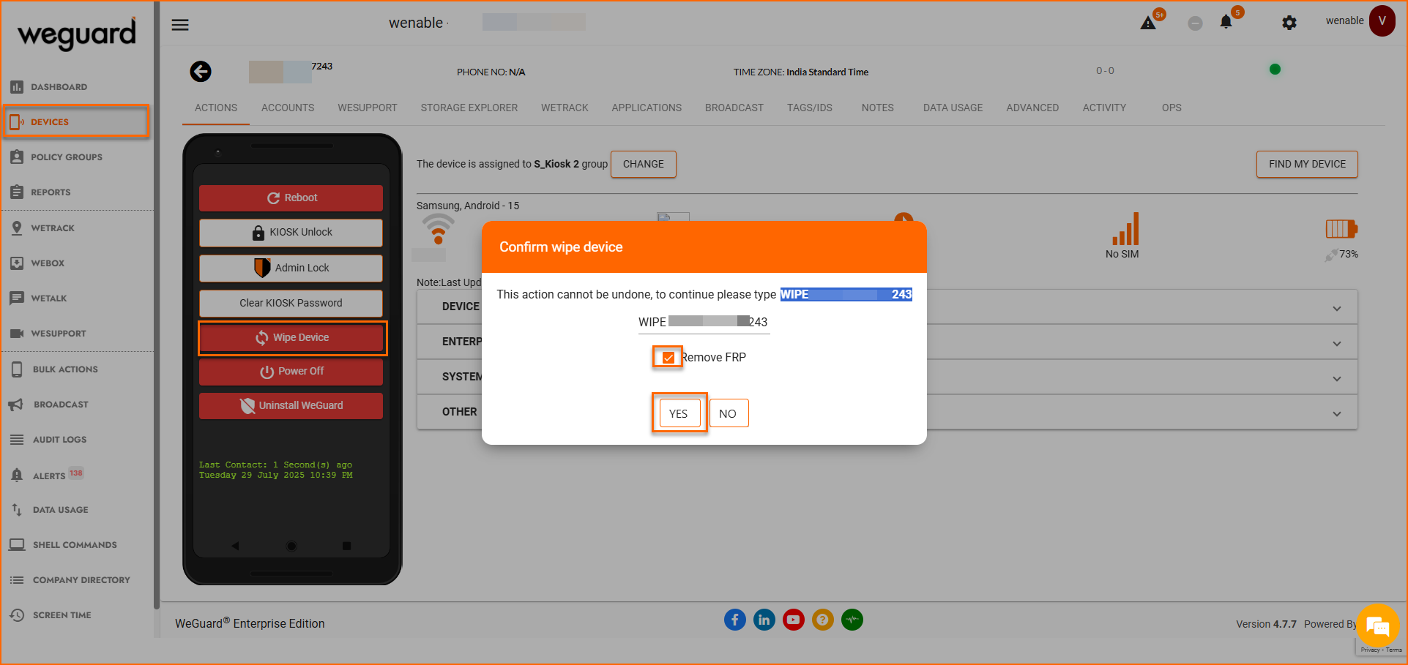Click the back arrow icon
Screen dimensions: 1408x665
point(201,72)
